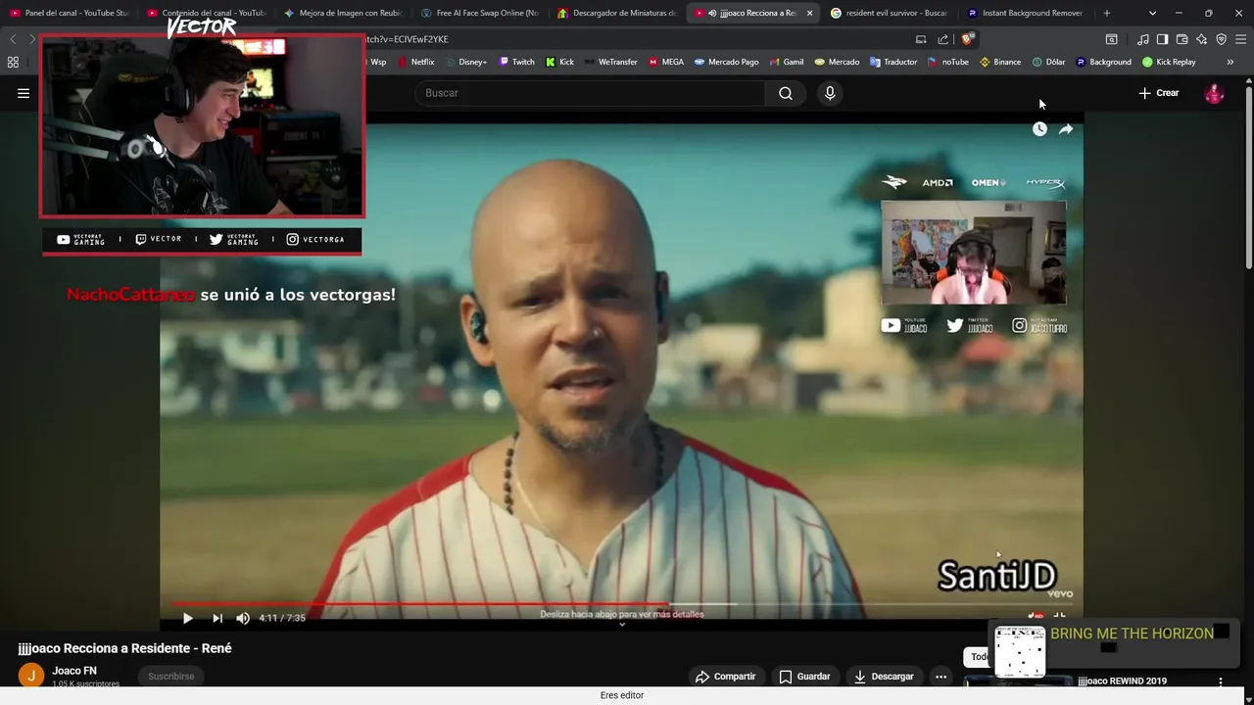Play the paused video

coord(188,618)
